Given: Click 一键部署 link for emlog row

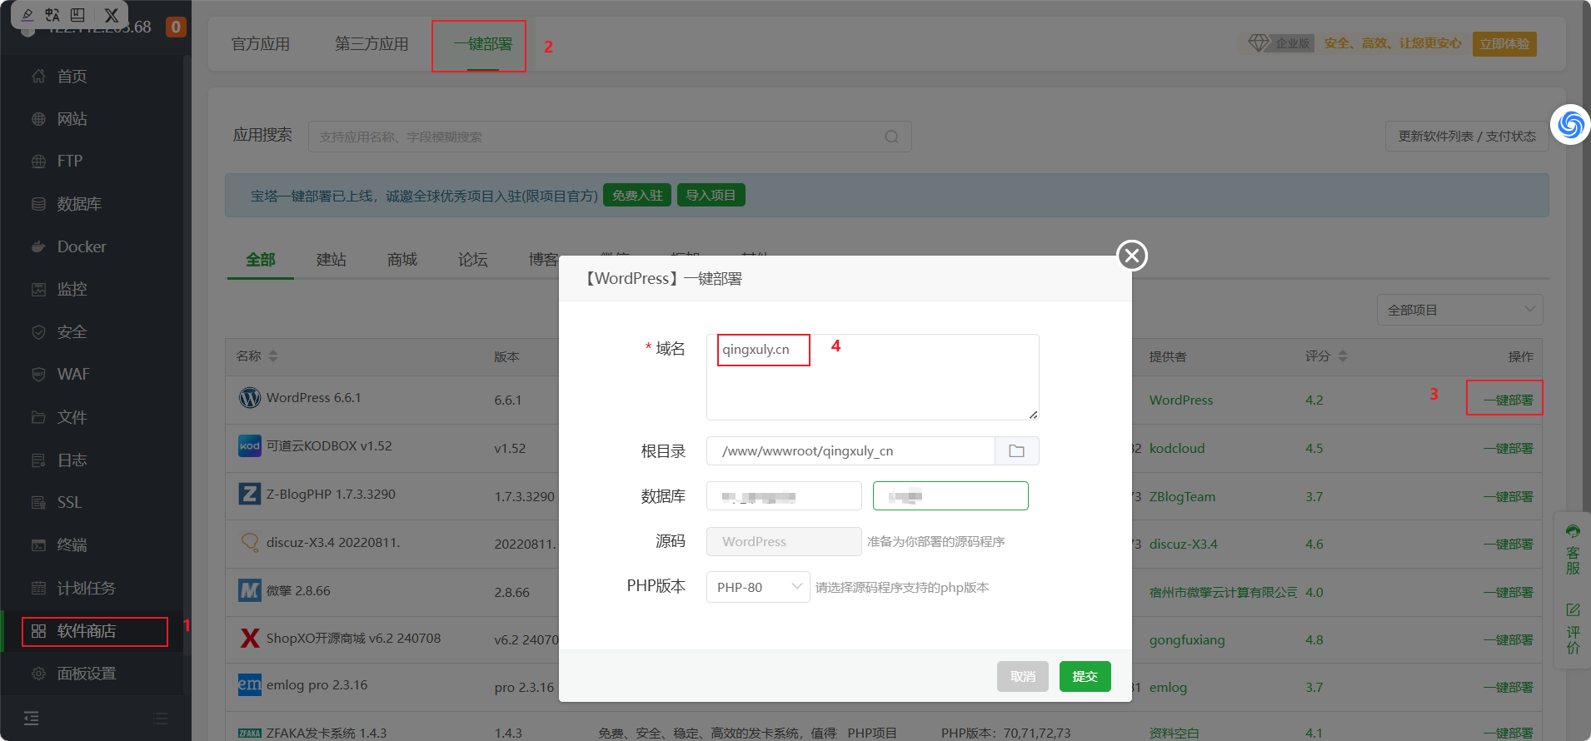Looking at the screenshot, I should (1508, 688).
